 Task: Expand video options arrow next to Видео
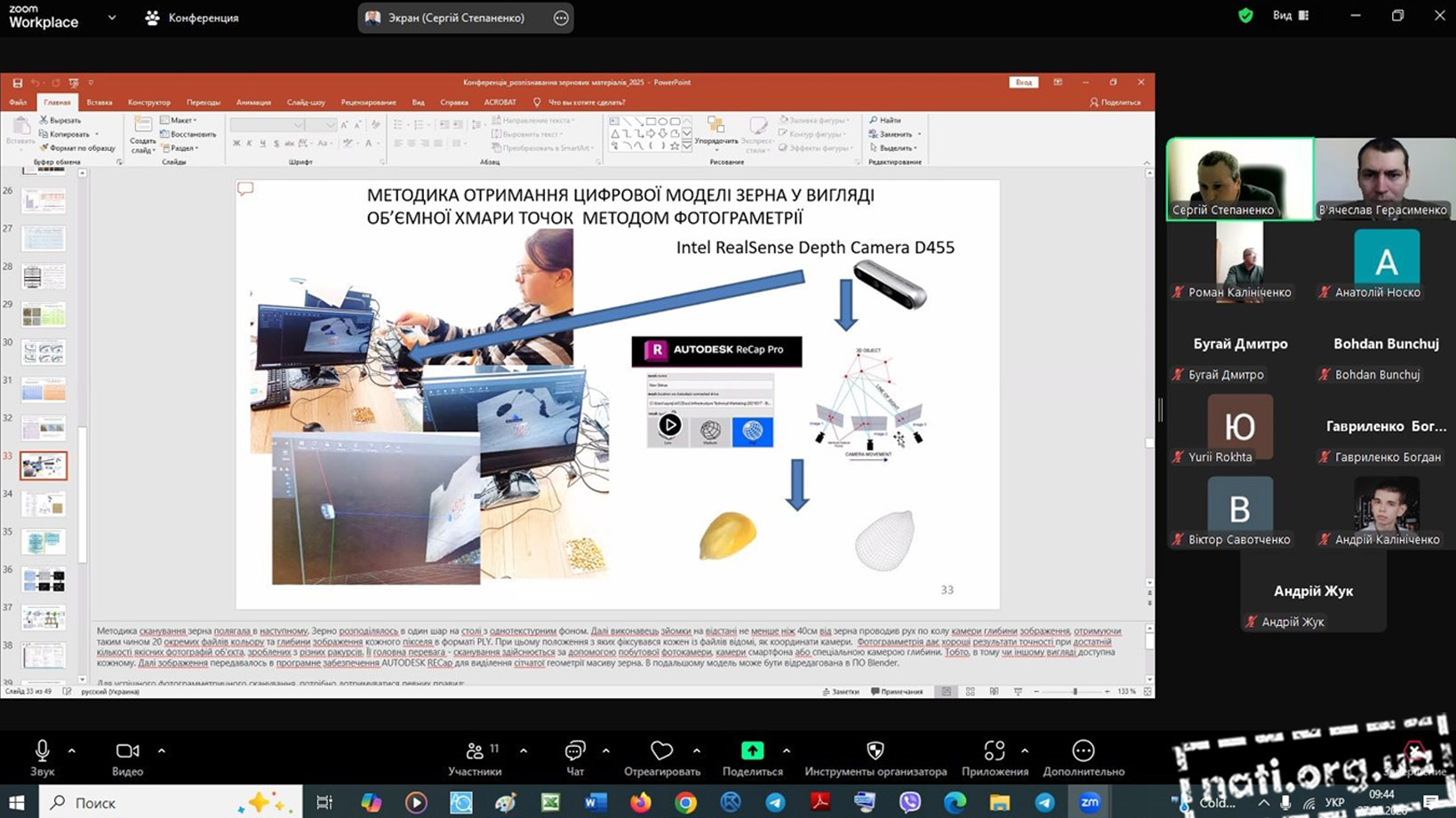(x=162, y=751)
